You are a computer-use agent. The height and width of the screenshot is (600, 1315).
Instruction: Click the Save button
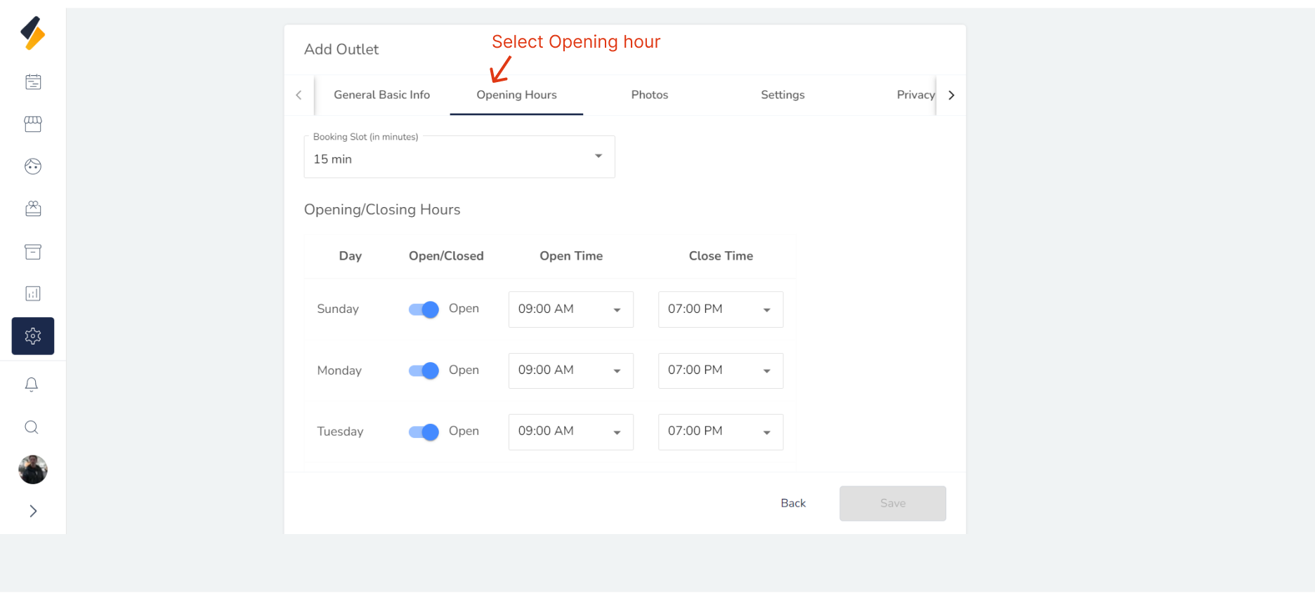[892, 503]
